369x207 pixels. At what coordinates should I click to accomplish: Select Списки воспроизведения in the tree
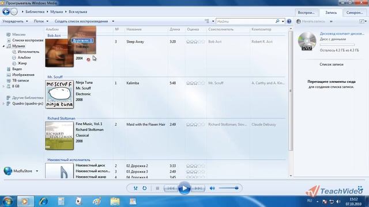[28, 40]
